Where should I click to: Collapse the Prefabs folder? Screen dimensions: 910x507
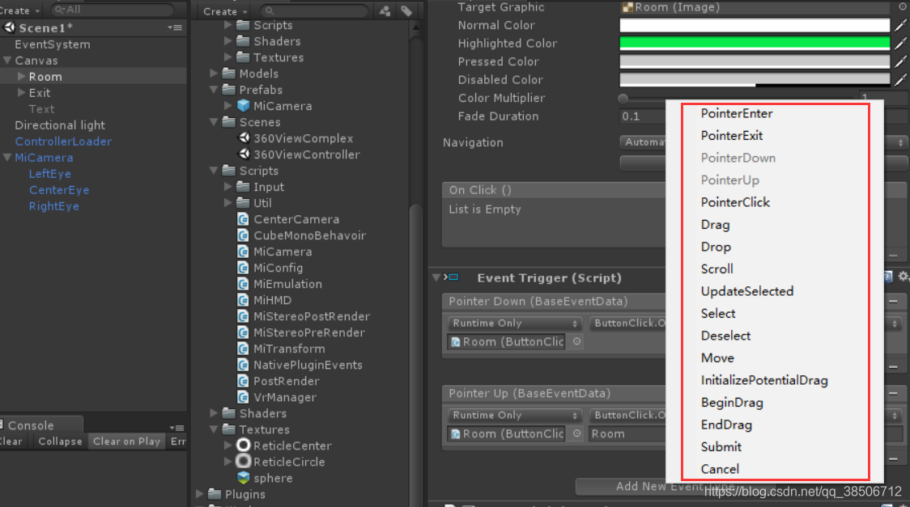tap(214, 90)
